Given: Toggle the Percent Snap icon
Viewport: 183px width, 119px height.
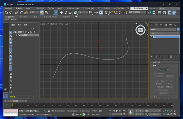Looking at the screenshot, I should [116, 12].
